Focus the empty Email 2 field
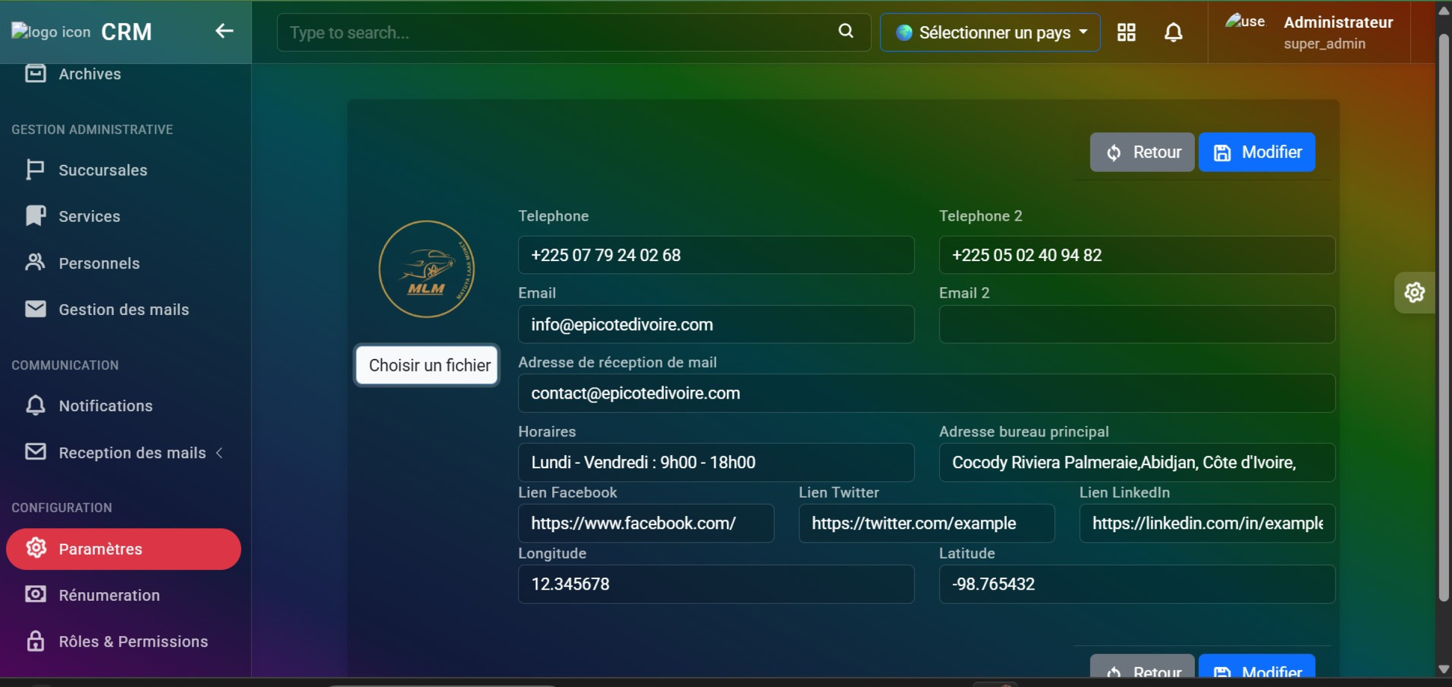Screen dimensions: 1452x687 [x=1136, y=325]
